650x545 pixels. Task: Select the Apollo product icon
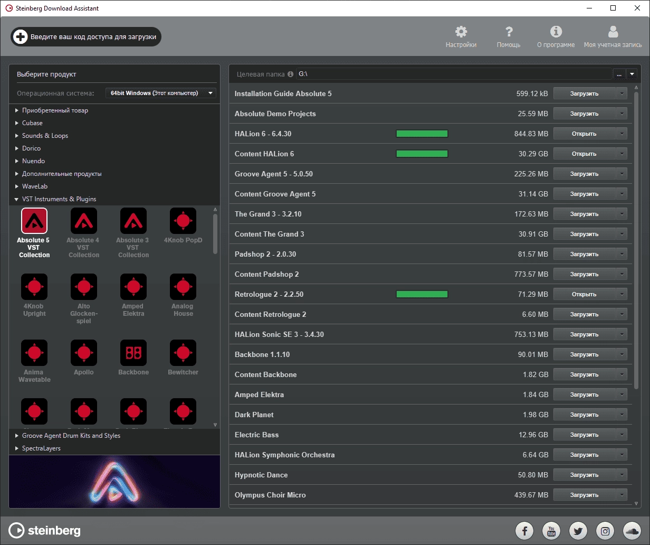pos(84,353)
